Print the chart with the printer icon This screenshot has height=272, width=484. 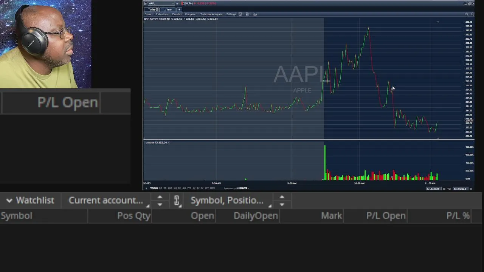(255, 14)
